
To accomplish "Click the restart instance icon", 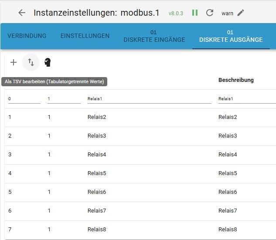I will click(210, 13).
